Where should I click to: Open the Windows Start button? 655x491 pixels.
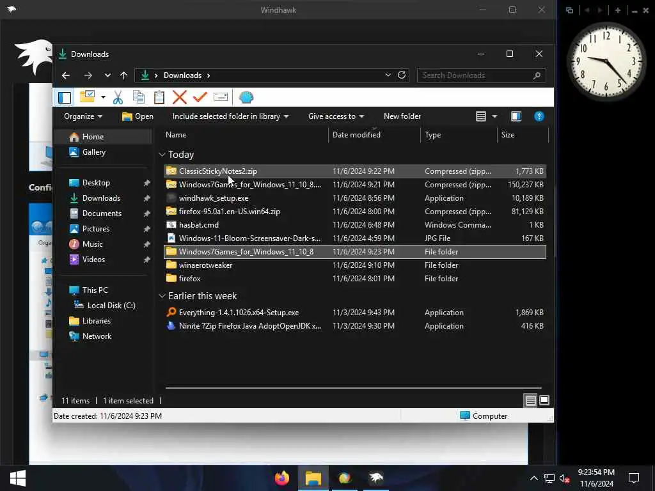(x=17, y=478)
